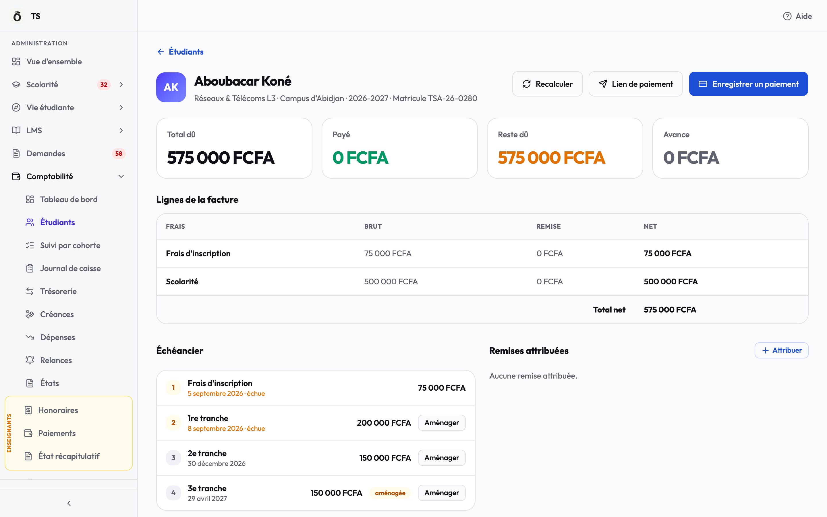Viewport: 827px width, 517px height.
Task: Click the AK student avatar
Action: pyautogui.click(x=171, y=87)
